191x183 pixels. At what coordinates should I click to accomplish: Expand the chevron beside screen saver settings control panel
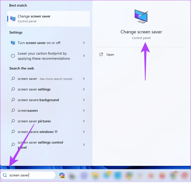[84, 145]
